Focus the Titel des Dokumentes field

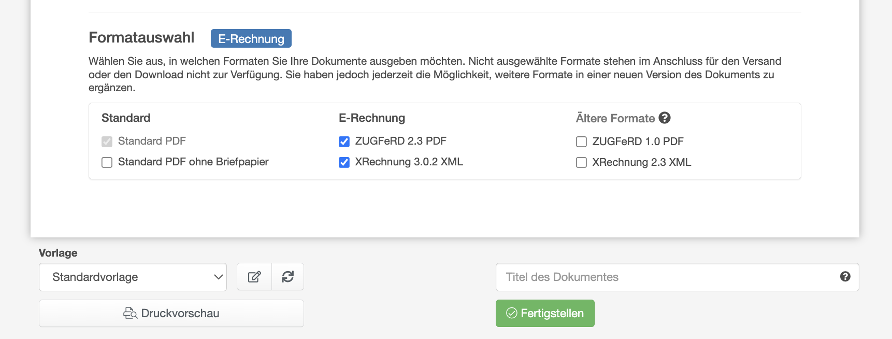pyautogui.click(x=668, y=277)
